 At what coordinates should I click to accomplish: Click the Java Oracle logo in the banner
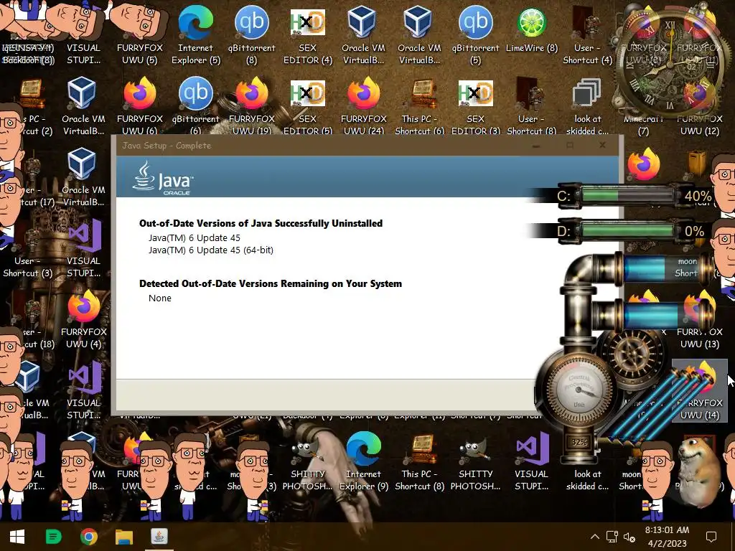tap(162, 179)
